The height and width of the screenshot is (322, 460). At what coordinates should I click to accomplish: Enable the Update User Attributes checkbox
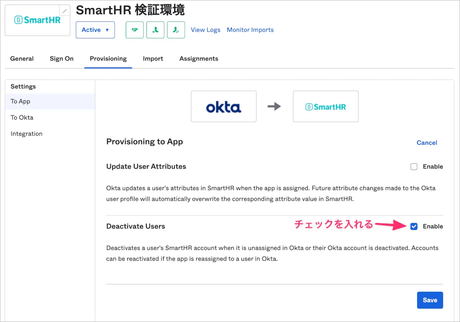(x=414, y=167)
